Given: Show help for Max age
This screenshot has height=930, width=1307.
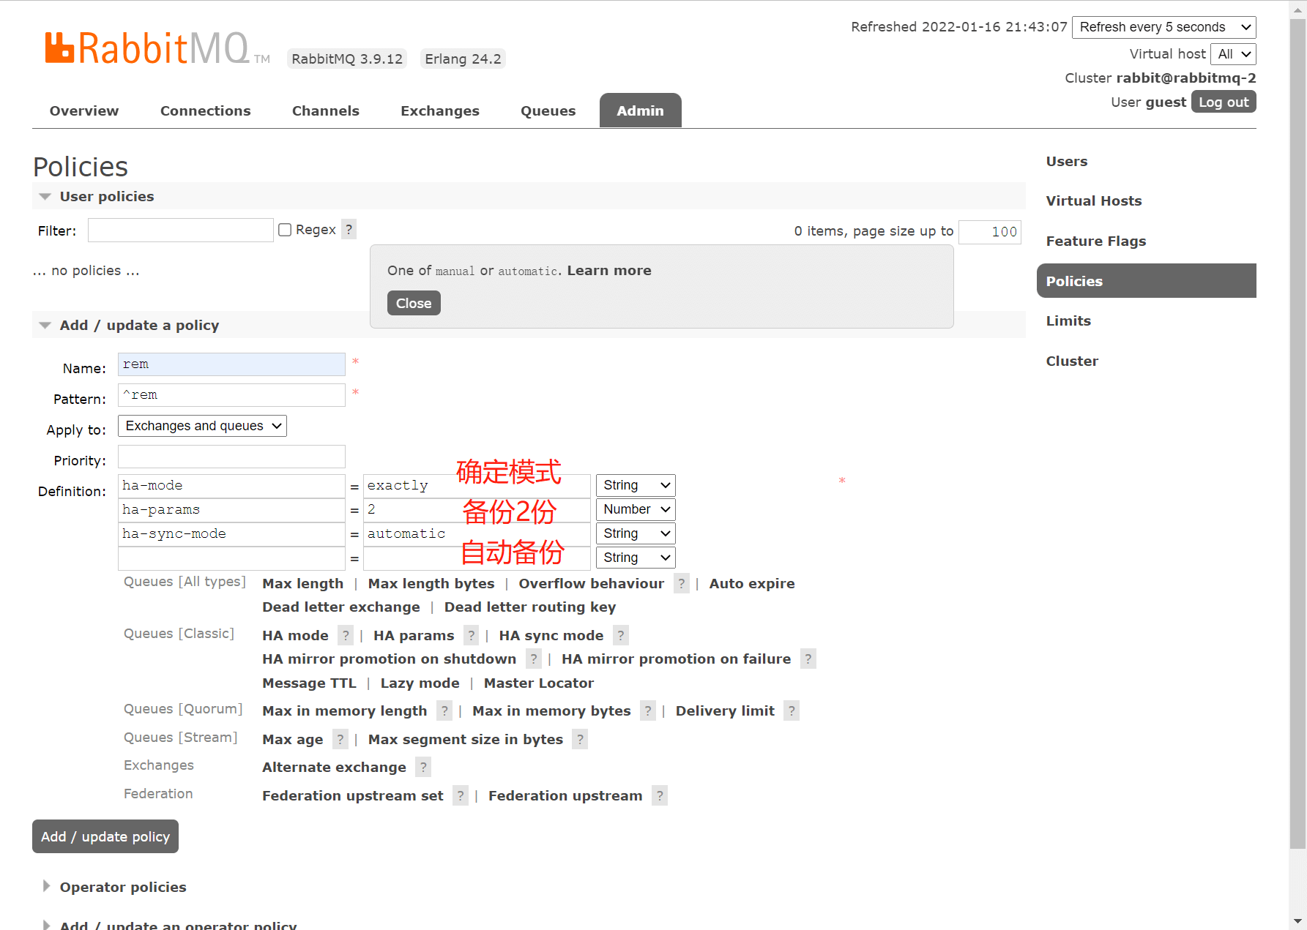Looking at the screenshot, I should [340, 740].
